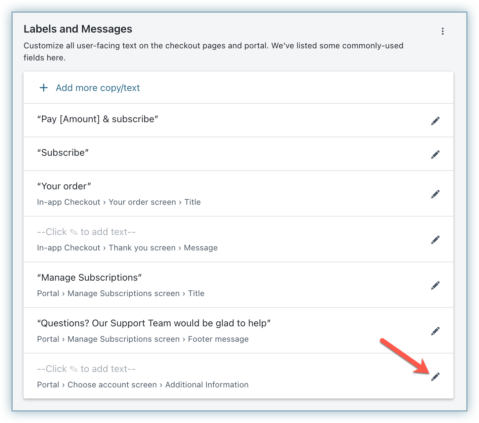Screen dimensions: 479x423
Task: Click pencil icon for standalone "Subscribe" label
Action: point(435,154)
